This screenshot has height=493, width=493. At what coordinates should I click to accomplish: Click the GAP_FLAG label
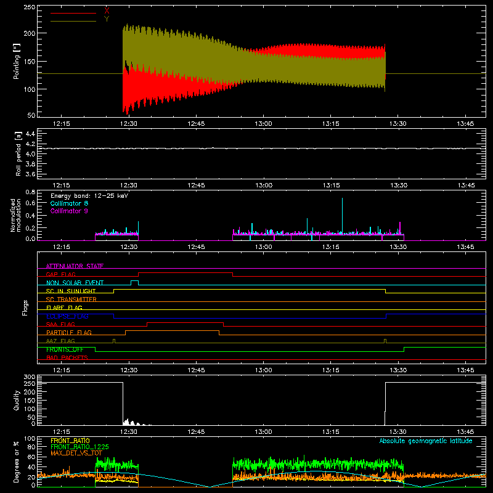[x=60, y=274]
